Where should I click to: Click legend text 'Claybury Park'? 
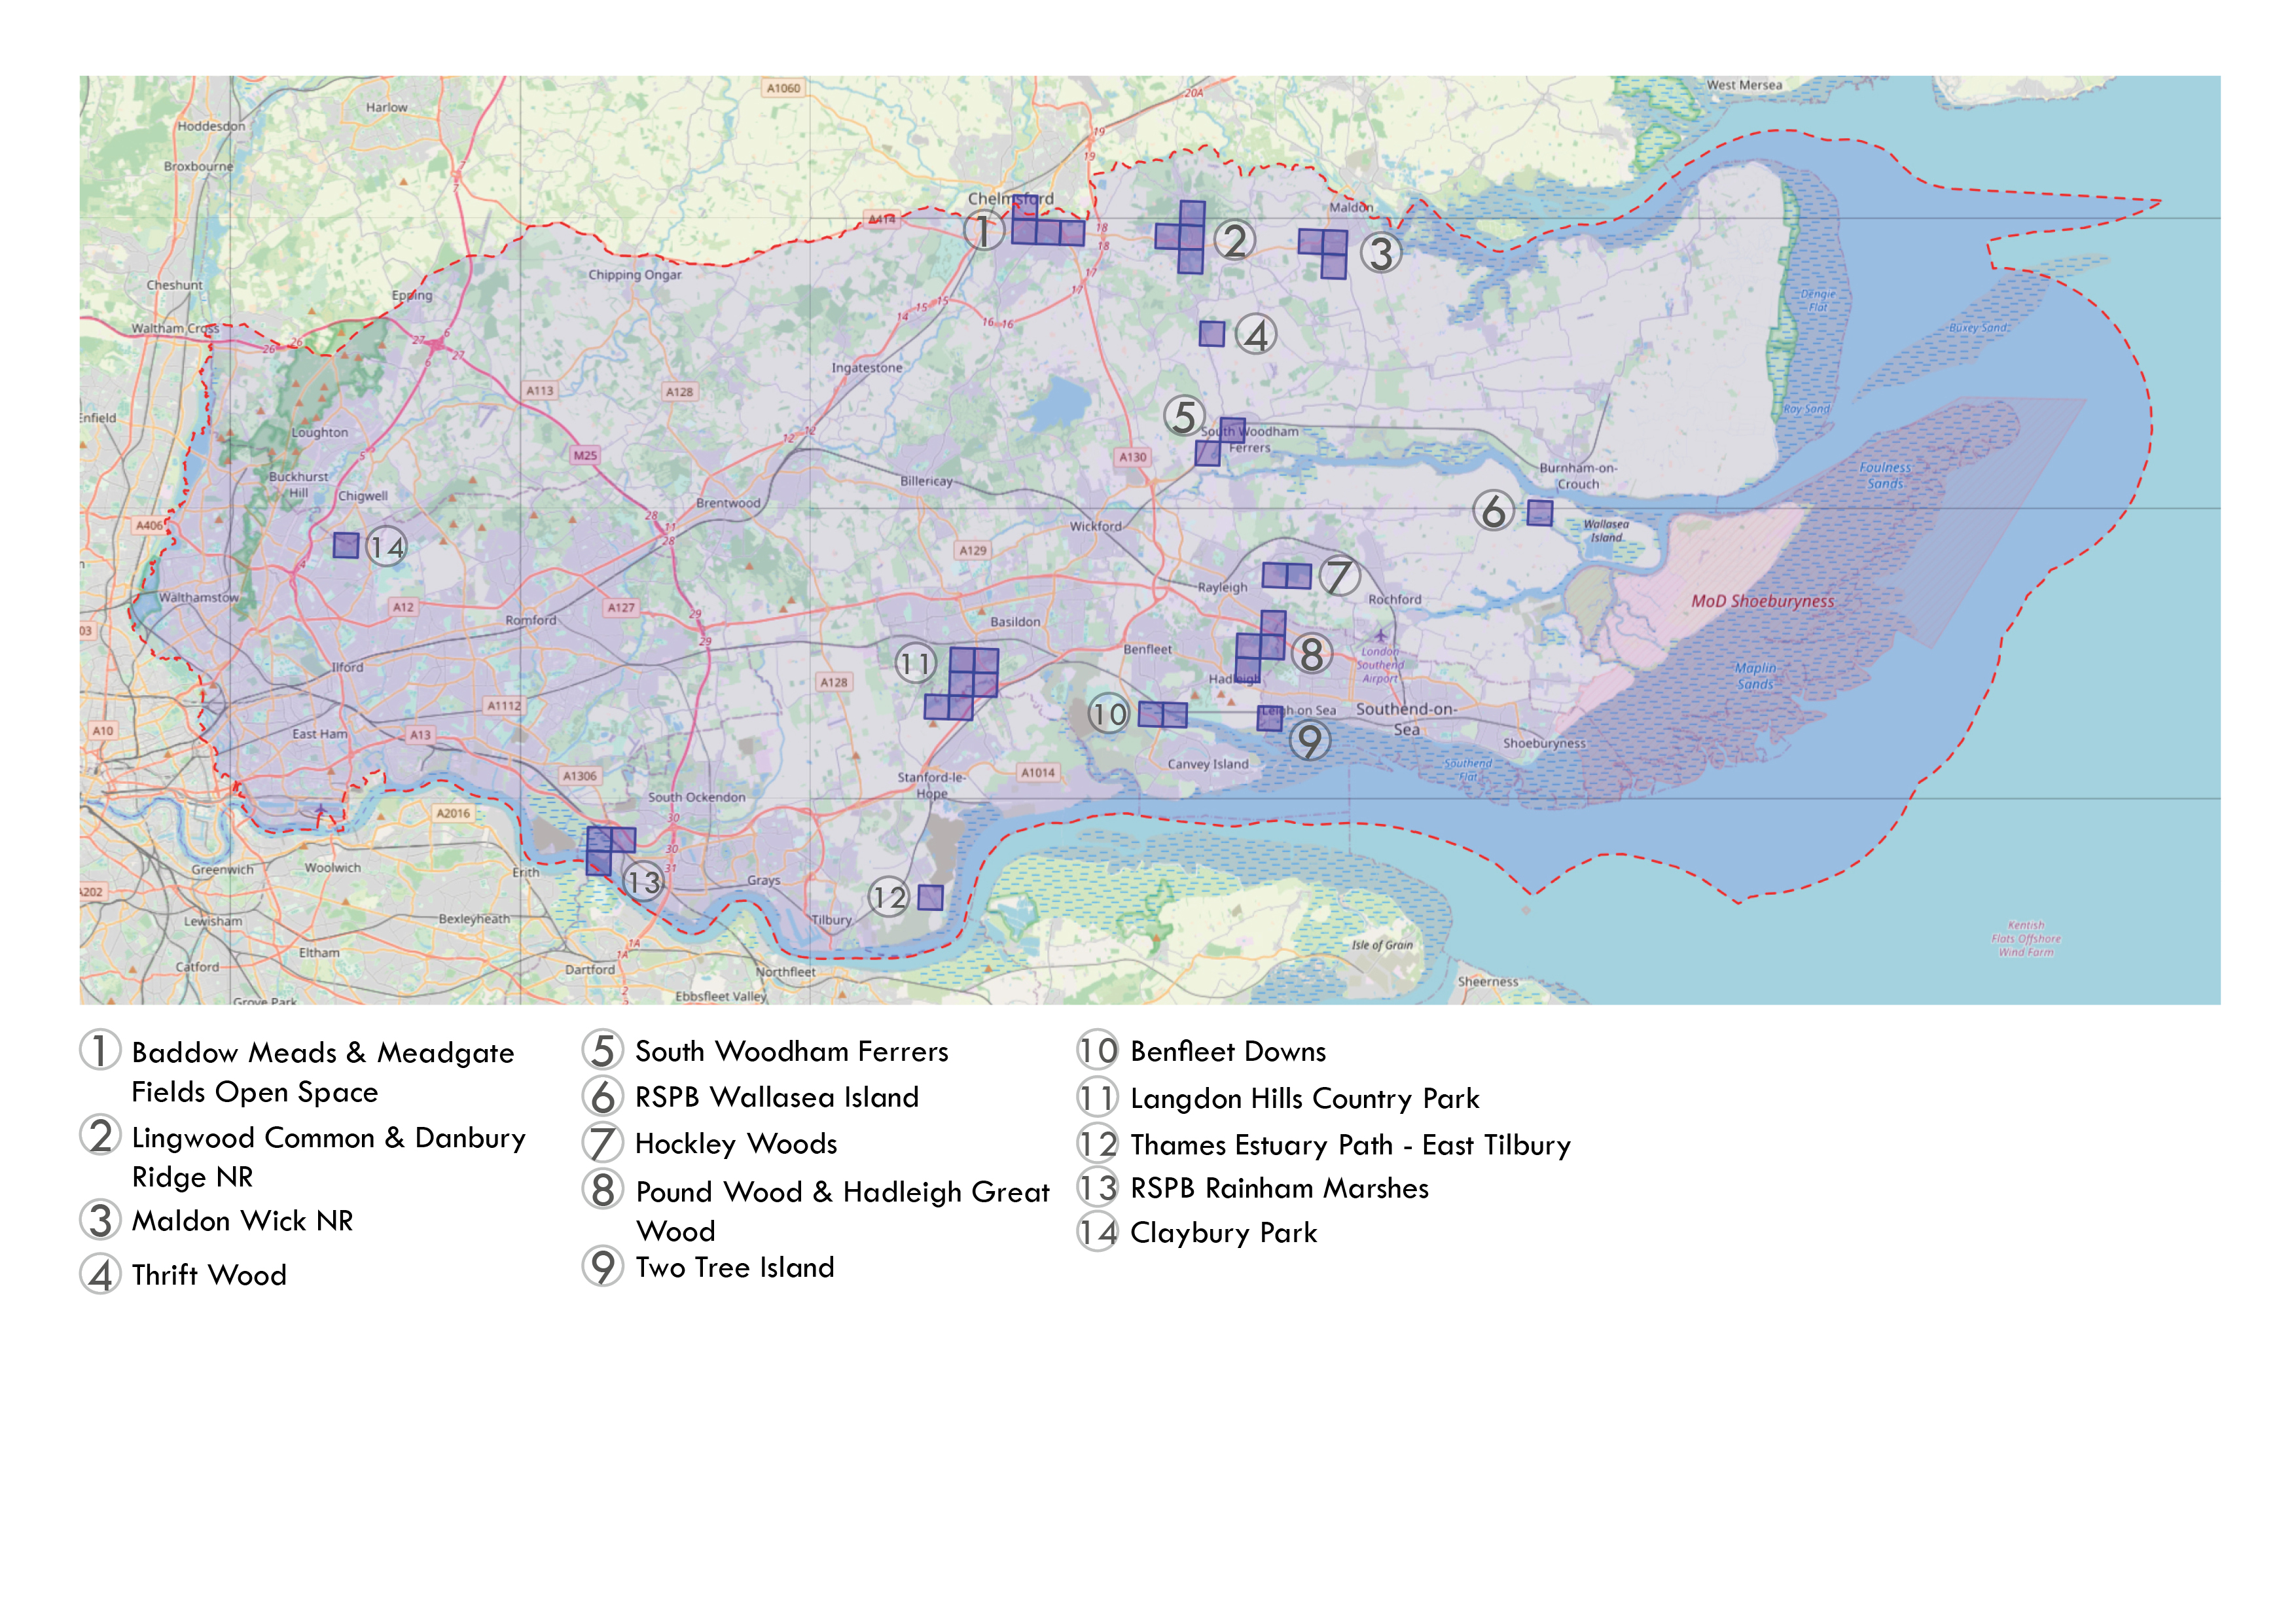1224,1233
